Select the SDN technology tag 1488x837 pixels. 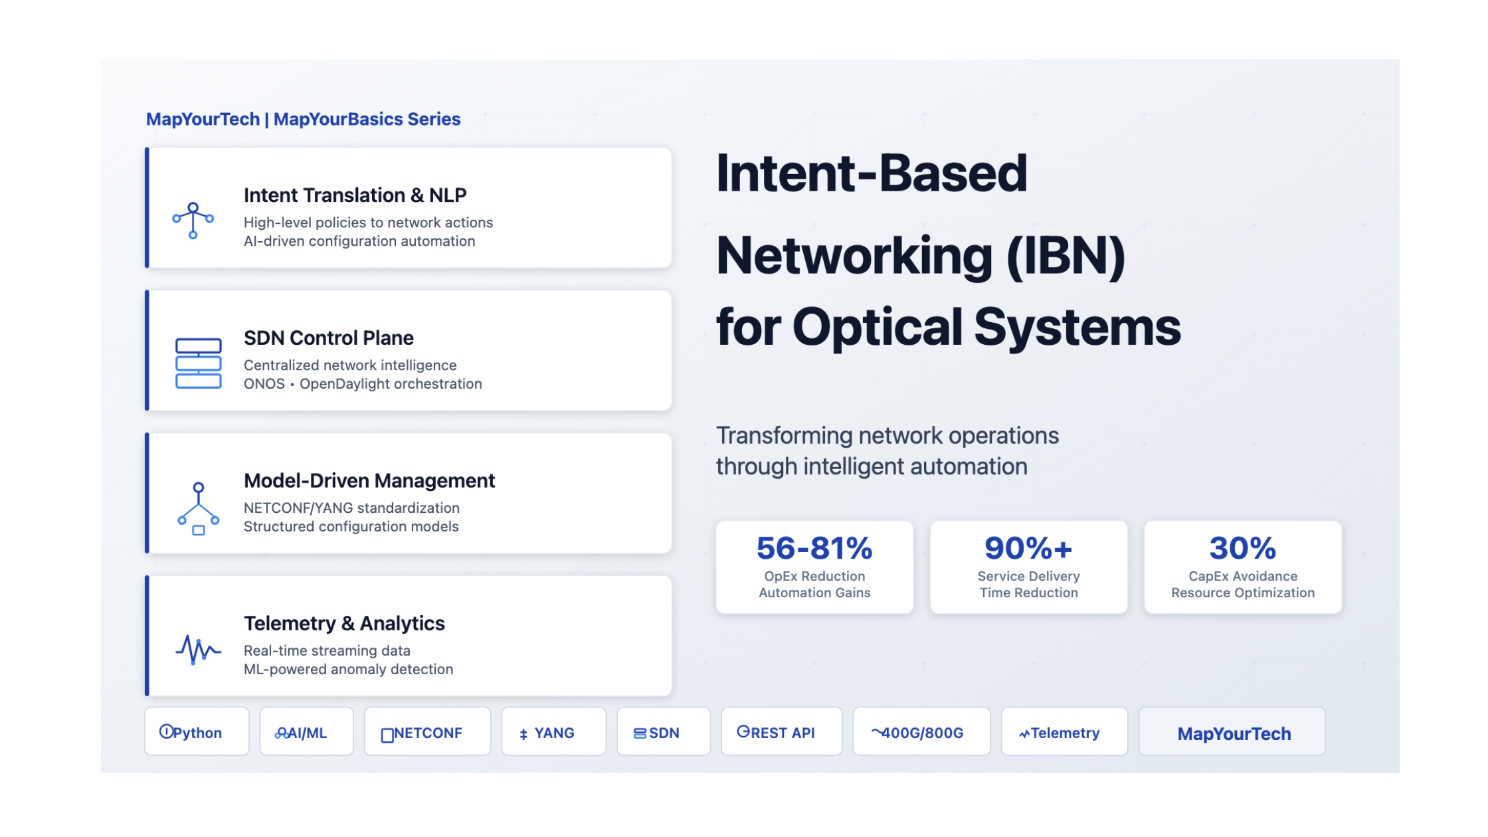point(663,732)
